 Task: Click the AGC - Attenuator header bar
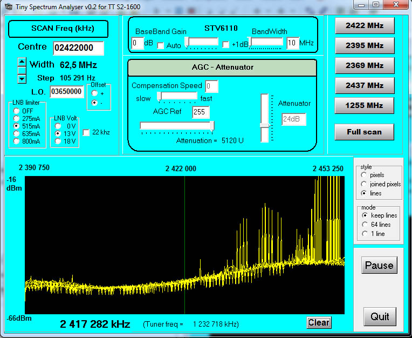pyautogui.click(x=222, y=67)
